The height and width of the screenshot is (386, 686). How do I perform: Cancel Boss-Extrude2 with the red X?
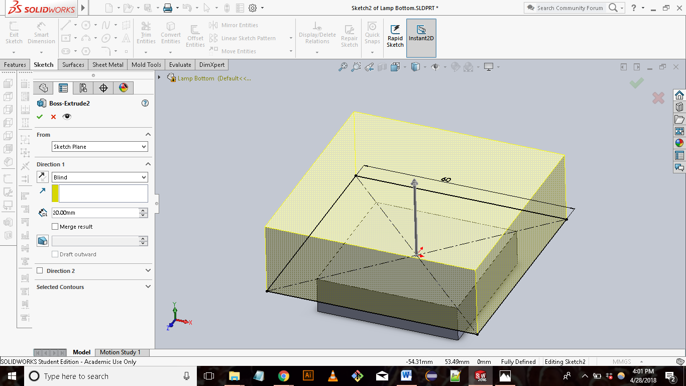53,117
